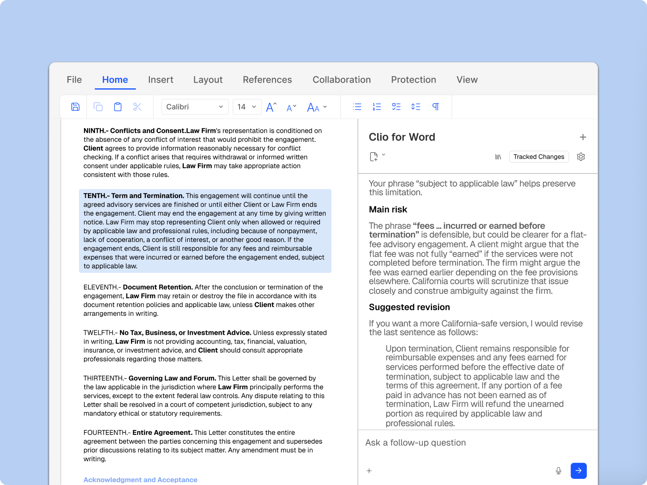Save the document with the floppy disk icon
Image resolution: width=647 pixels, height=485 pixels.
(76, 107)
